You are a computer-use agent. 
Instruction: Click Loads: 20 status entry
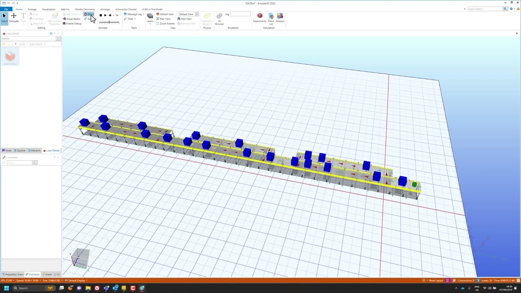pos(486,280)
